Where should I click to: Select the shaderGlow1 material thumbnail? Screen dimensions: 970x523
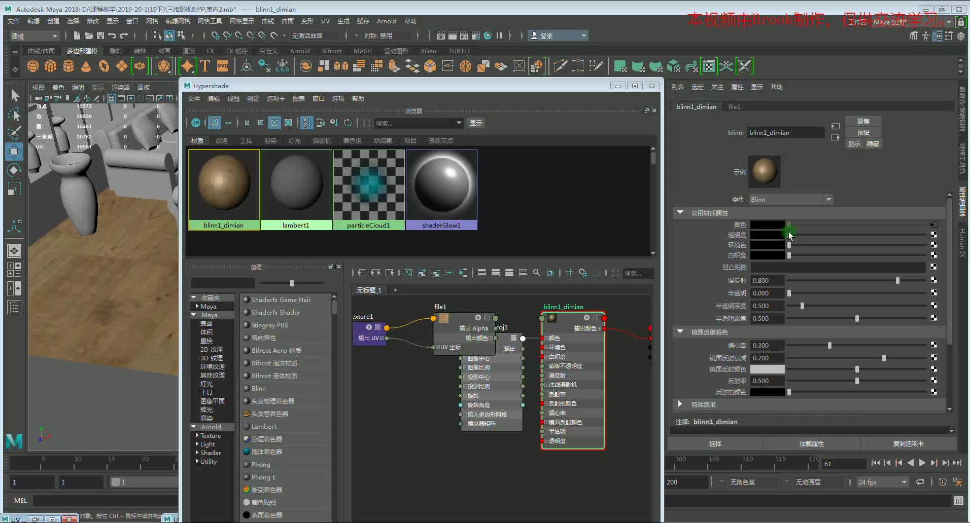click(441, 190)
